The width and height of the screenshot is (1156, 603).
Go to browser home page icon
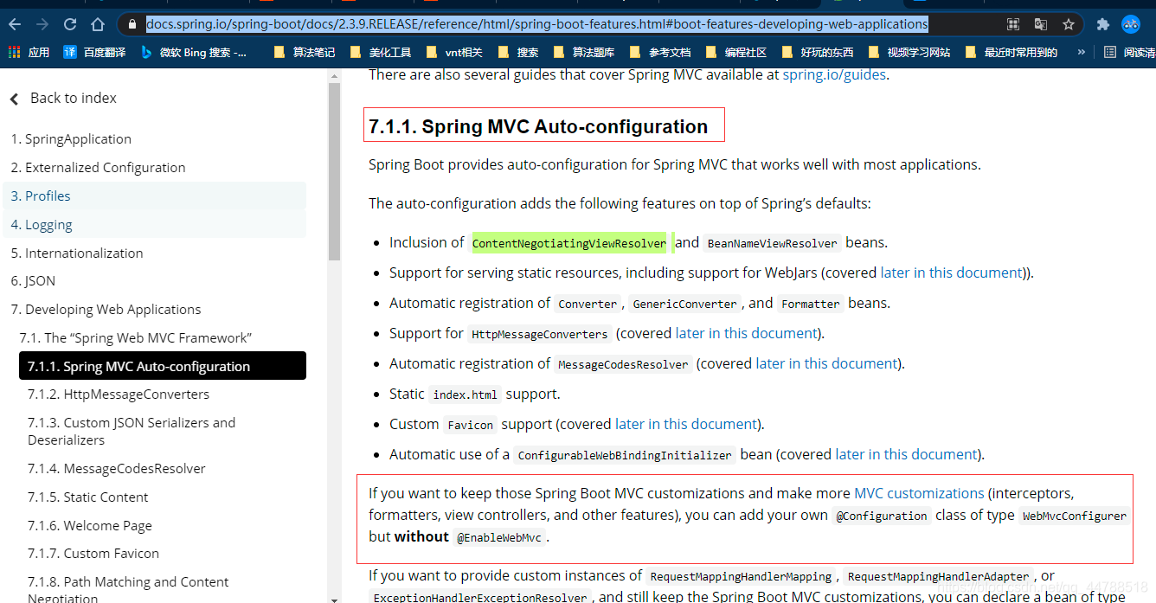[x=98, y=24]
